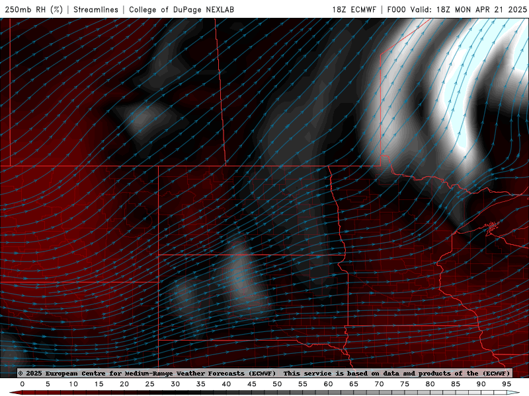Screen dimensions: 529x396
Task: Click the 20 label on color scale
Action: click(124, 384)
